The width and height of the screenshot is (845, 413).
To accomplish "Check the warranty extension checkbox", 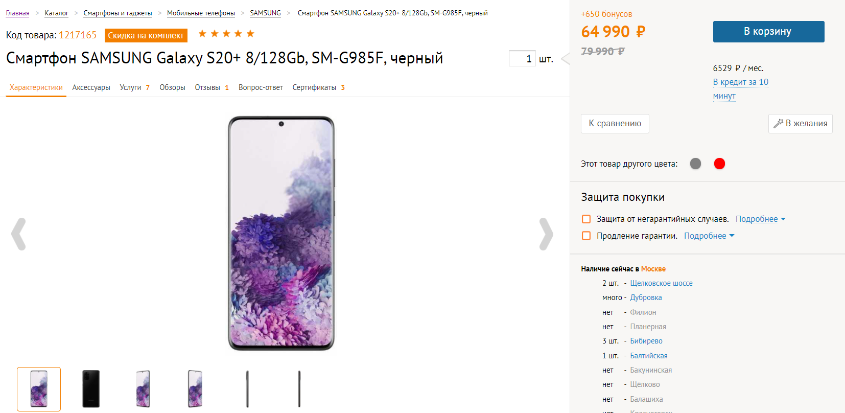I will (586, 236).
